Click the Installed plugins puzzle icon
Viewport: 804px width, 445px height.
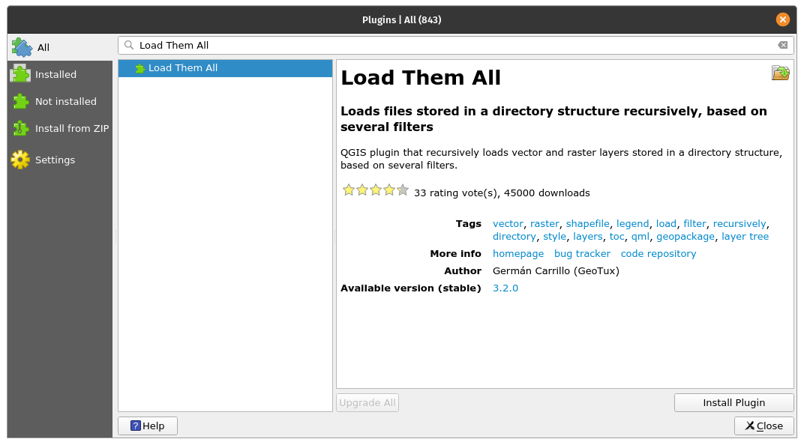click(20, 74)
